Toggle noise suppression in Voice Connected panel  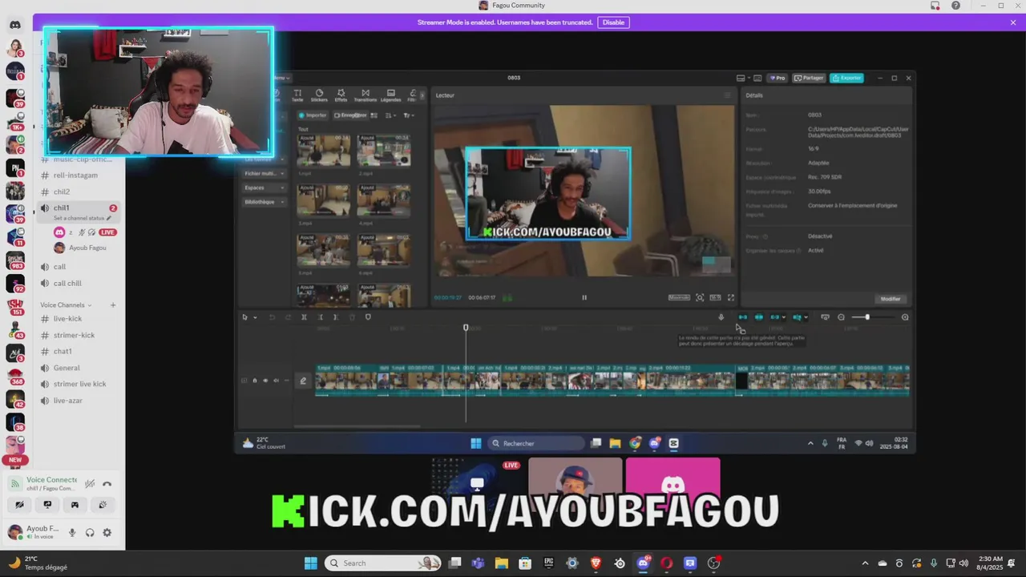point(90,483)
